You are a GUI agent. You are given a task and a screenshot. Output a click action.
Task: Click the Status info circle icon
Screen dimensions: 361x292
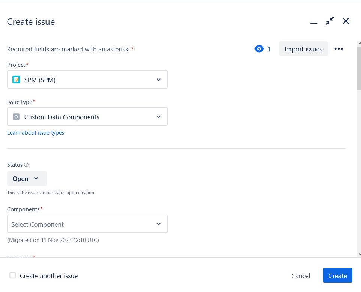pos(26,165)
